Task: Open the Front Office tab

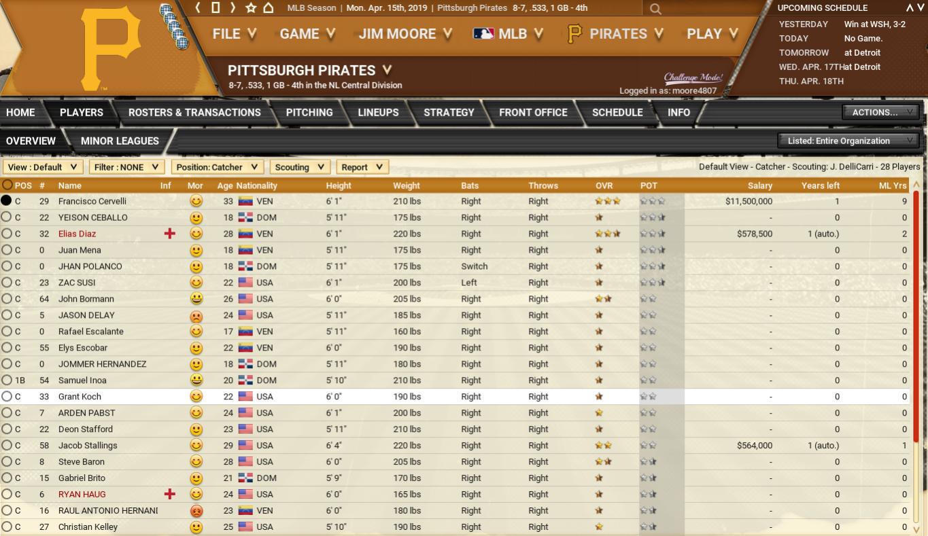Action: (533, 113)
